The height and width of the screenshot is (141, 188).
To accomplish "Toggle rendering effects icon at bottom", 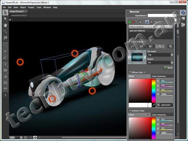I will [x=35, y=137].
